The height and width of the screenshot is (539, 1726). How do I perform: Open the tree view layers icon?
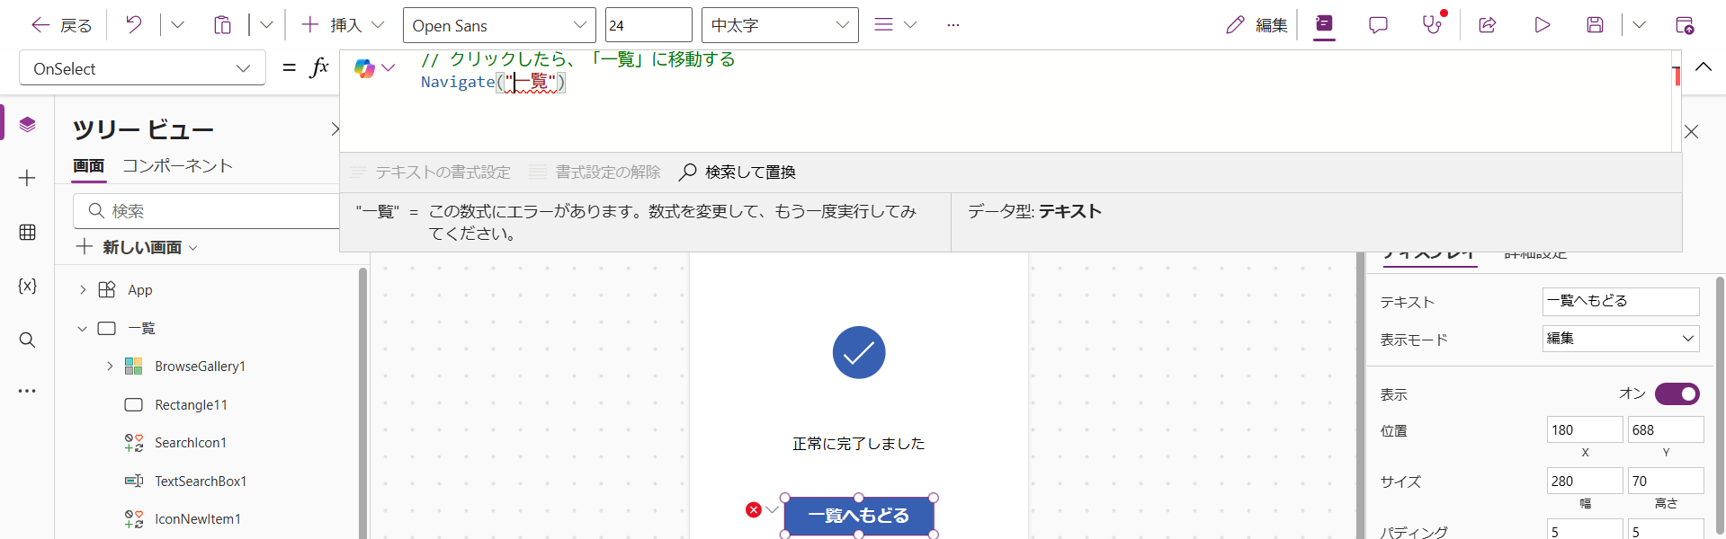28,124
